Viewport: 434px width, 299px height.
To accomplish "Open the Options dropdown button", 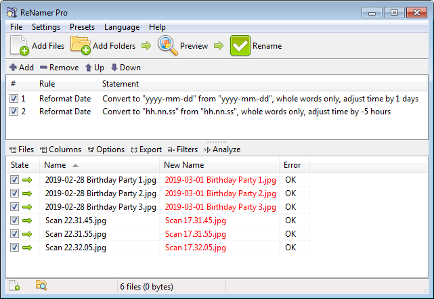I will click(106, 149).
